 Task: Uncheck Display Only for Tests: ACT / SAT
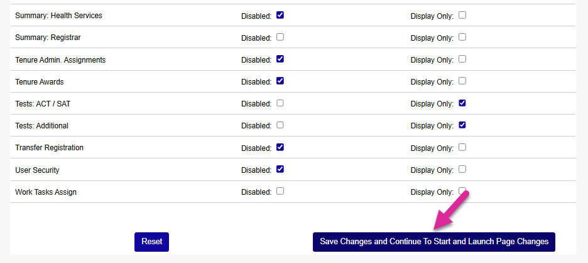coord(462,103)
